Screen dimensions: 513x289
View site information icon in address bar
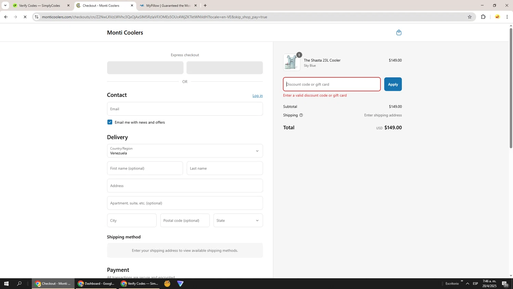pyautogui.click(x=37, y=17)
